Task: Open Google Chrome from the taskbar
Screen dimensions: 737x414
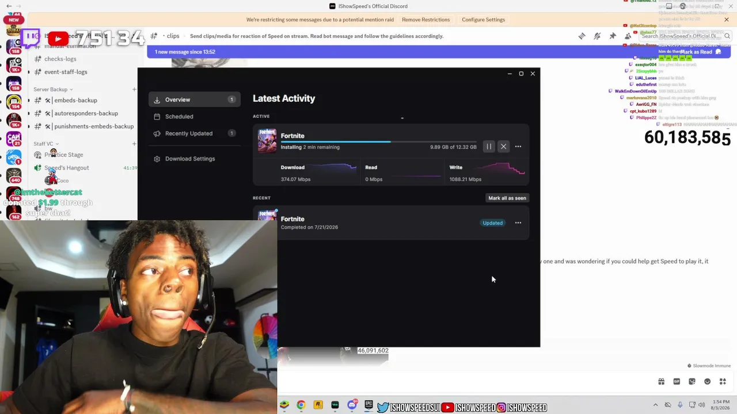Action: click(301, 405)
